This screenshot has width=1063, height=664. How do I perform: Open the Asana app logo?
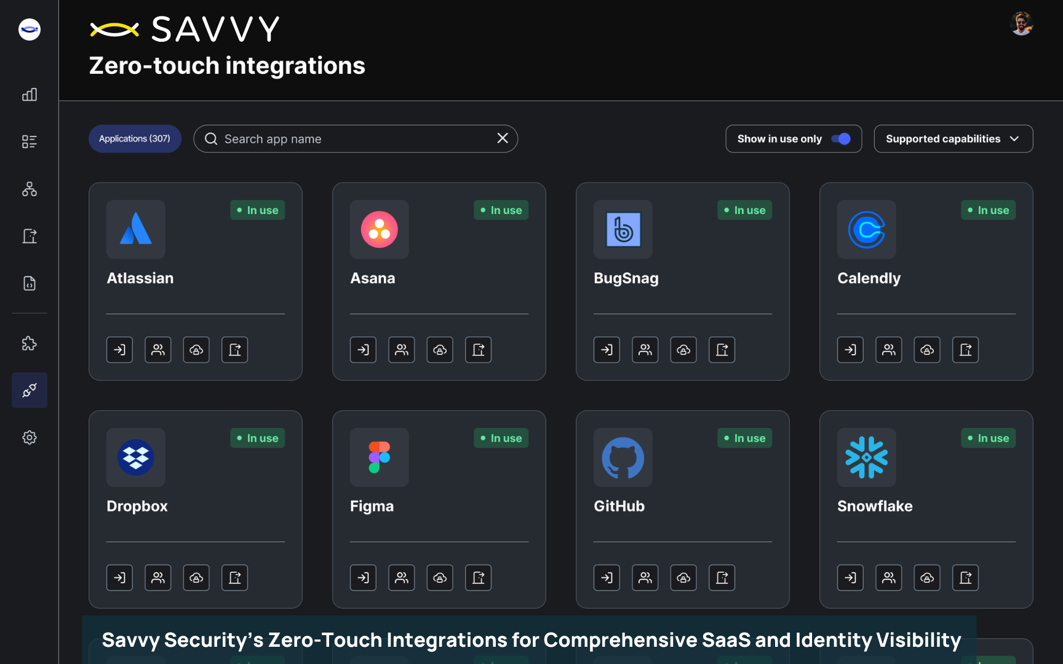pos(380,229)
